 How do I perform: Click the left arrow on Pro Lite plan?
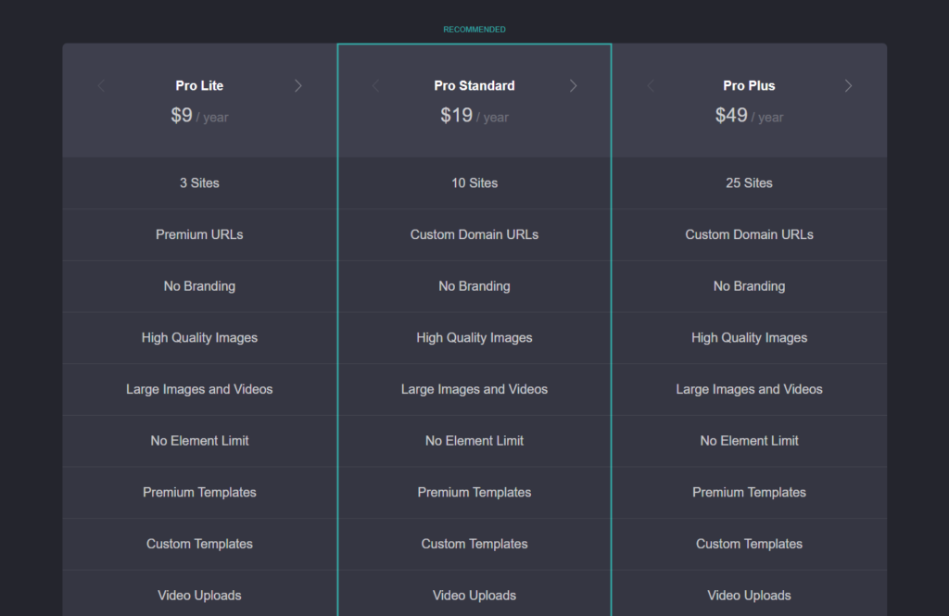tap(101, 85)
